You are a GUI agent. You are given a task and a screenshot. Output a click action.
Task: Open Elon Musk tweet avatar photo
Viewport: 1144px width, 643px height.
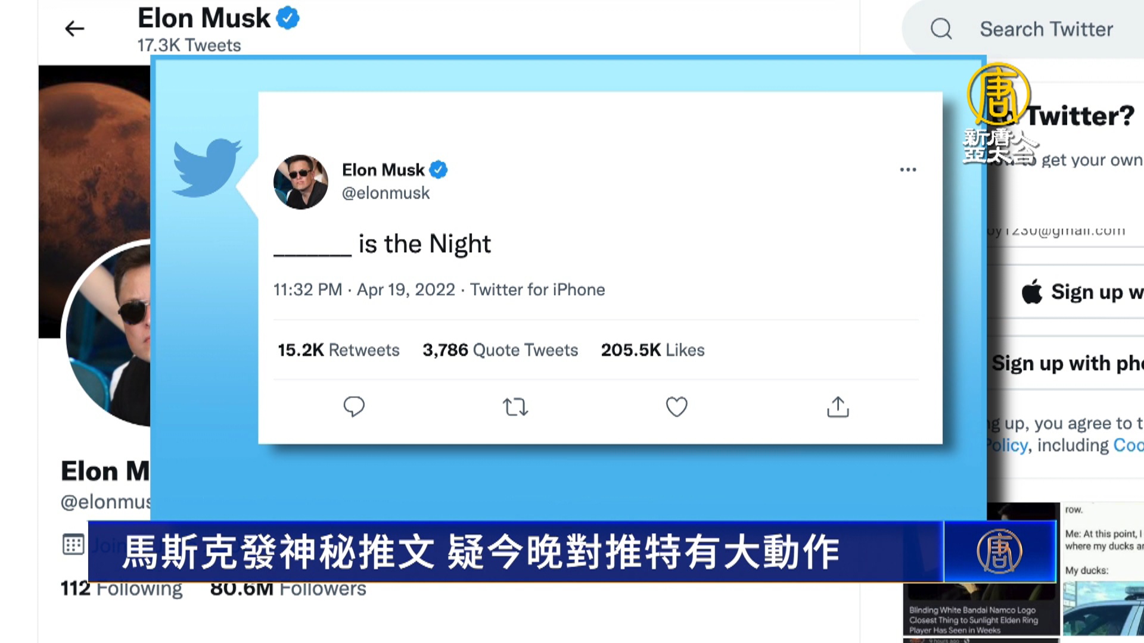[300, 182]
